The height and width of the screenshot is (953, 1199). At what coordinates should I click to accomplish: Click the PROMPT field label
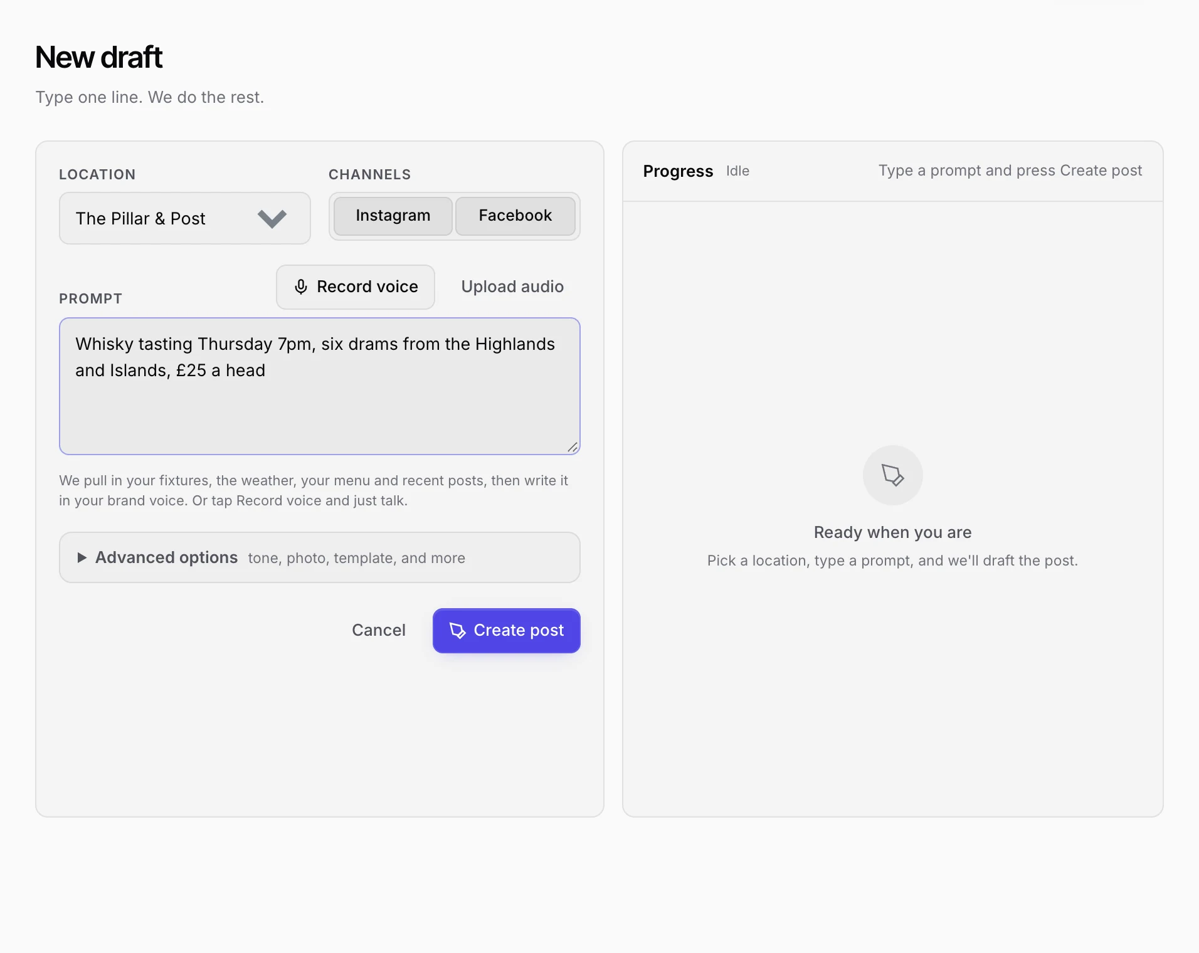click(90, 298)
